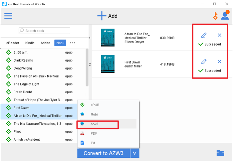The image size is (233, 162).
Task: Click Convert to AZW3 button
Action: (104, 153)
